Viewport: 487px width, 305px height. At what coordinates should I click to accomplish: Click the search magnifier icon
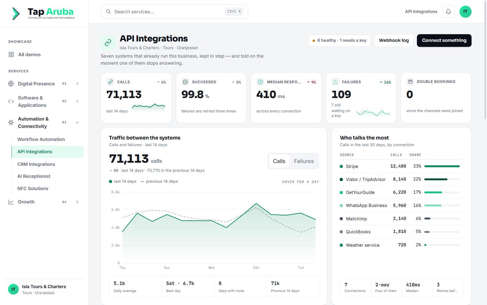point(109,12)
